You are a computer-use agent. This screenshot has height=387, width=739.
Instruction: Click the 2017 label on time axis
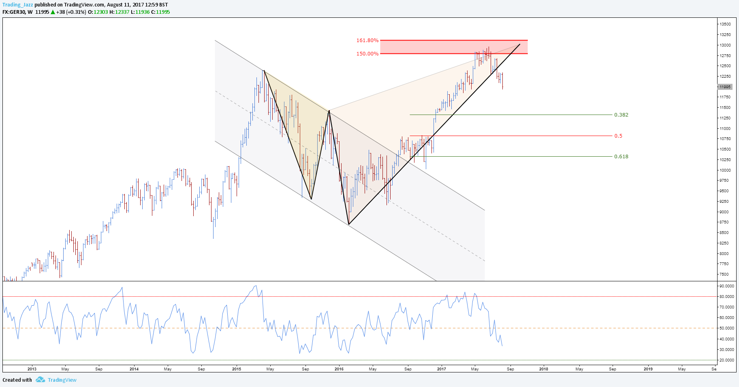pos(442,369)
